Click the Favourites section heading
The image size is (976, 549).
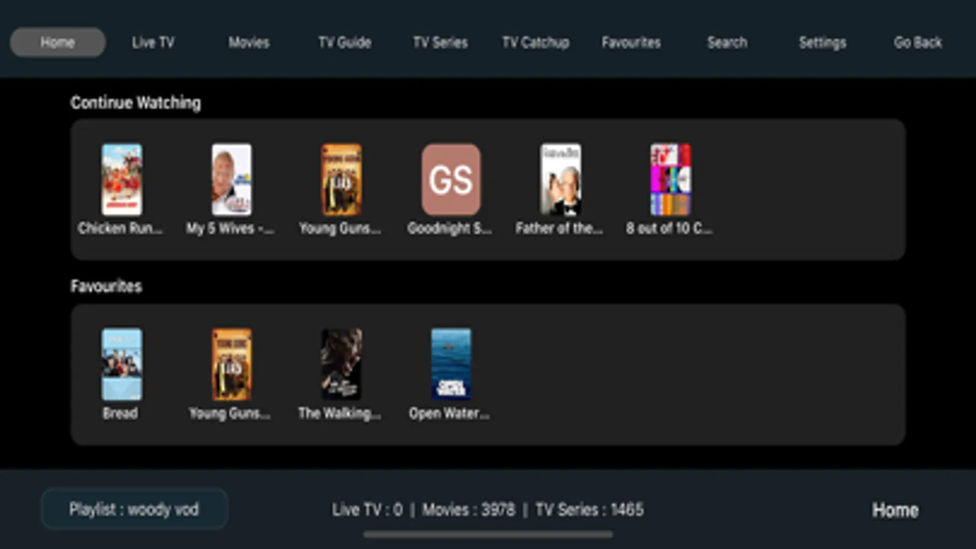coord(106,286)
